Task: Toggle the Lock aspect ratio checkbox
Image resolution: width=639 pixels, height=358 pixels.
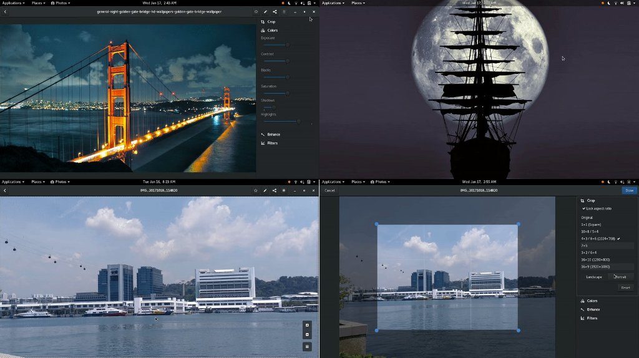Action: (x=584, y=208)
